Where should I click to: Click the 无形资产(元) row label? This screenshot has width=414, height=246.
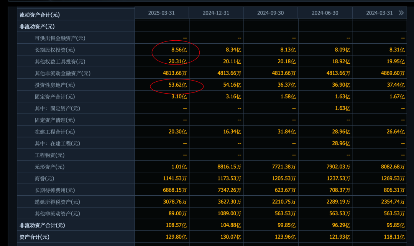[49, 167]
